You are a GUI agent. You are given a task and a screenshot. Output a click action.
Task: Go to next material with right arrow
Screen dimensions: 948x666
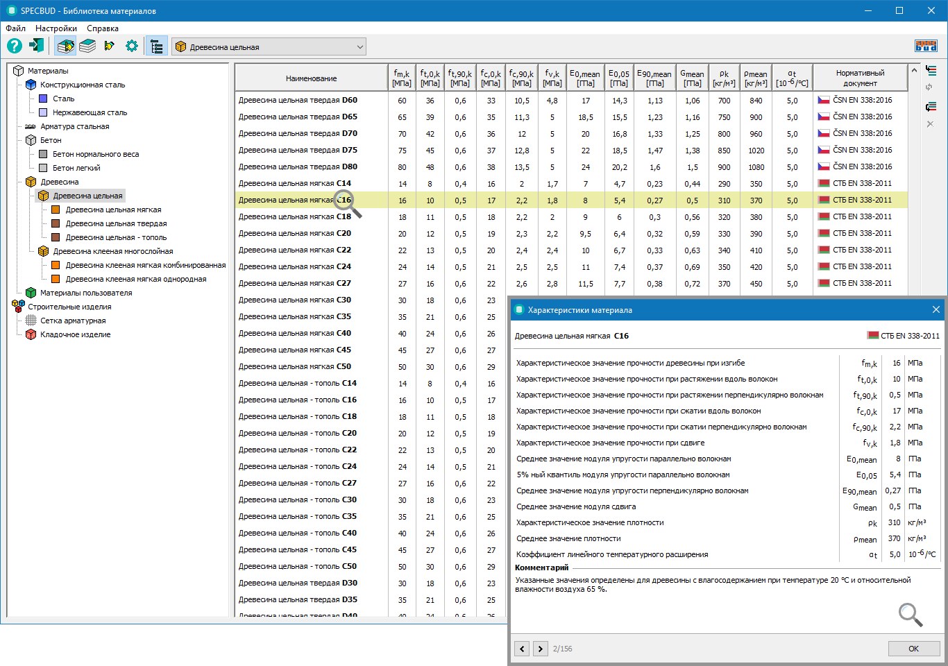[540, 649]
